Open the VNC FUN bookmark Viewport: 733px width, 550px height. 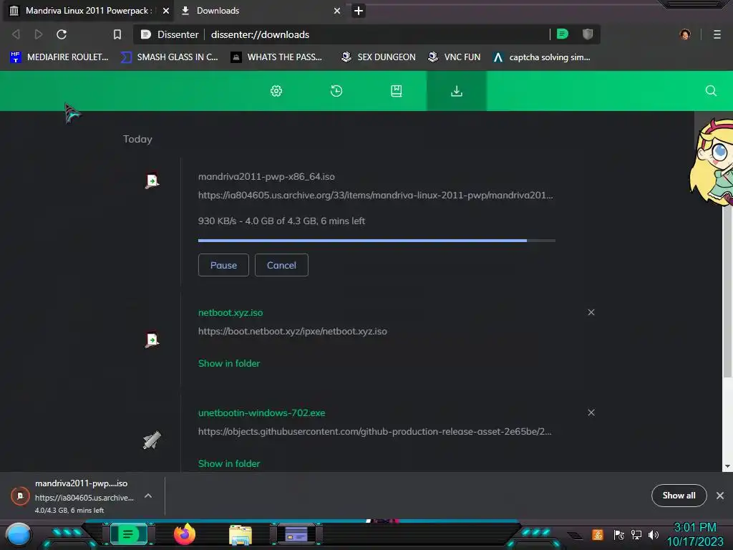454,57
